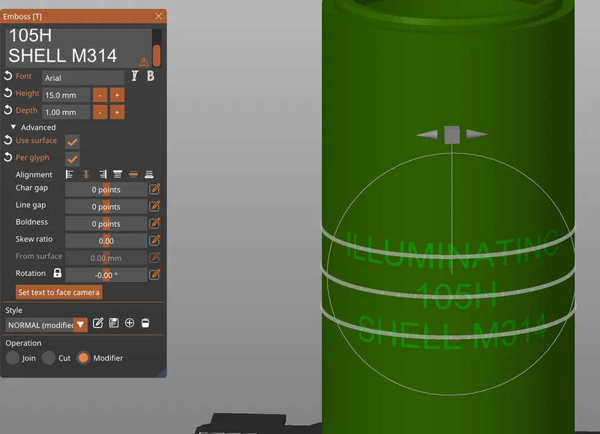
Task: Align text to the right
Action: coord(103,175)
